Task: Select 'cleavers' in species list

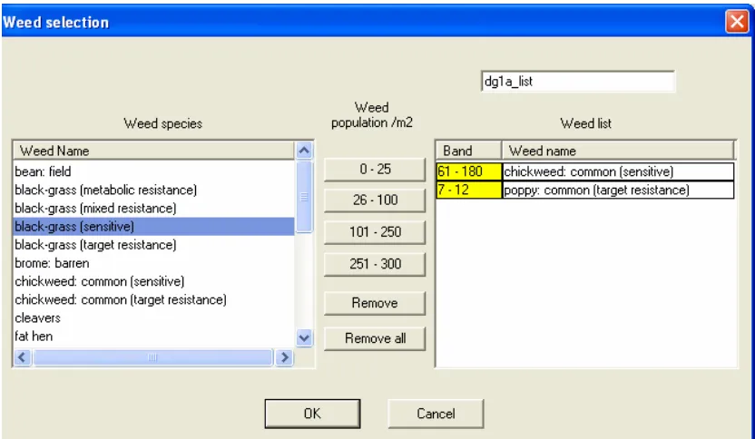Action: (x=153, y=317)
